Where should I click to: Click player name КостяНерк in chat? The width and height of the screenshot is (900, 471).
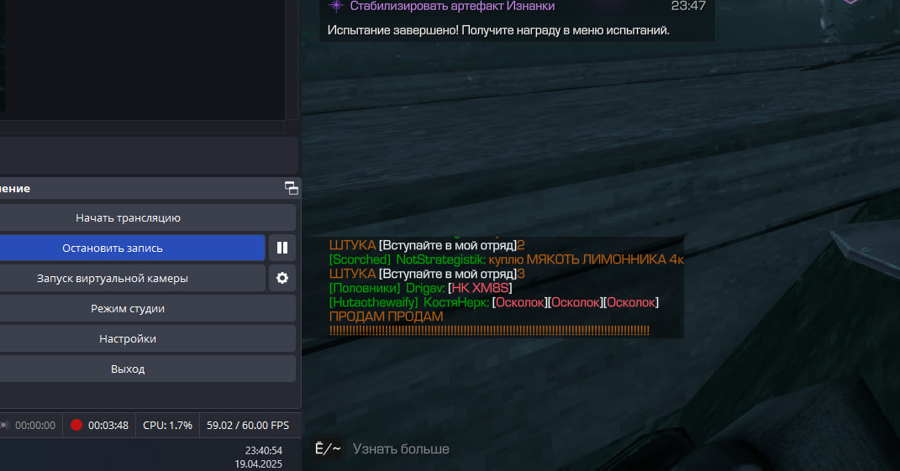click(456, 302)
